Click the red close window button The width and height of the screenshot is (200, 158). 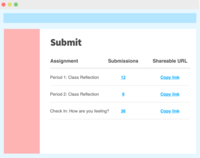3,5
